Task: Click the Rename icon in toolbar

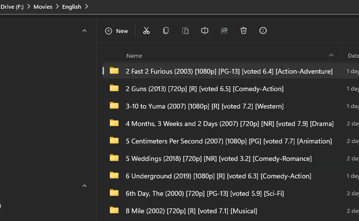Action: pos(205,31)
